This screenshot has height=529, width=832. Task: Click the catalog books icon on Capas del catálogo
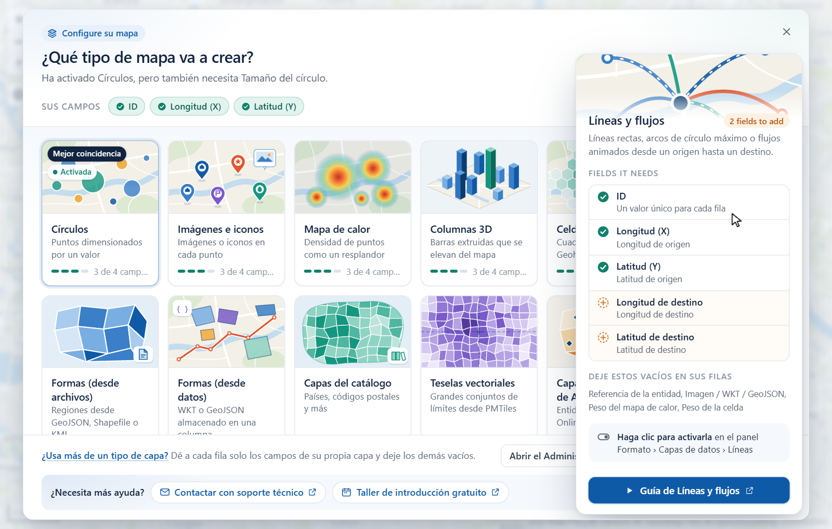coord(398,356)
